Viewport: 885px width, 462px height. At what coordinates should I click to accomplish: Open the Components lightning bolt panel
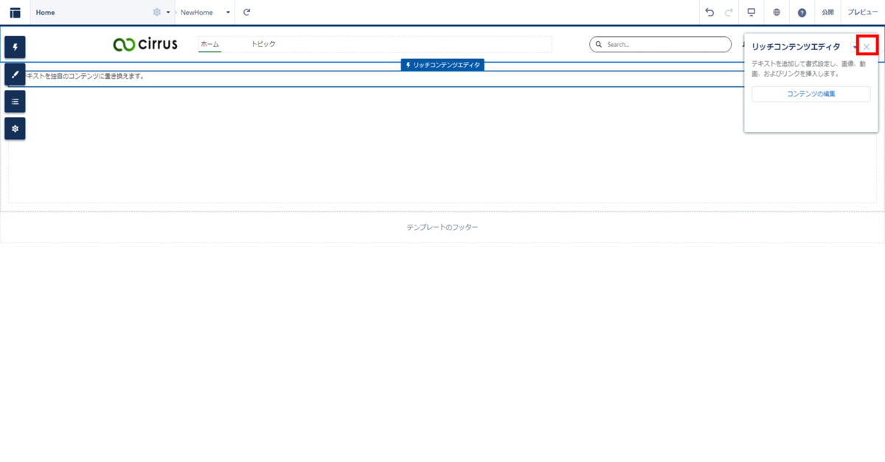15,47
